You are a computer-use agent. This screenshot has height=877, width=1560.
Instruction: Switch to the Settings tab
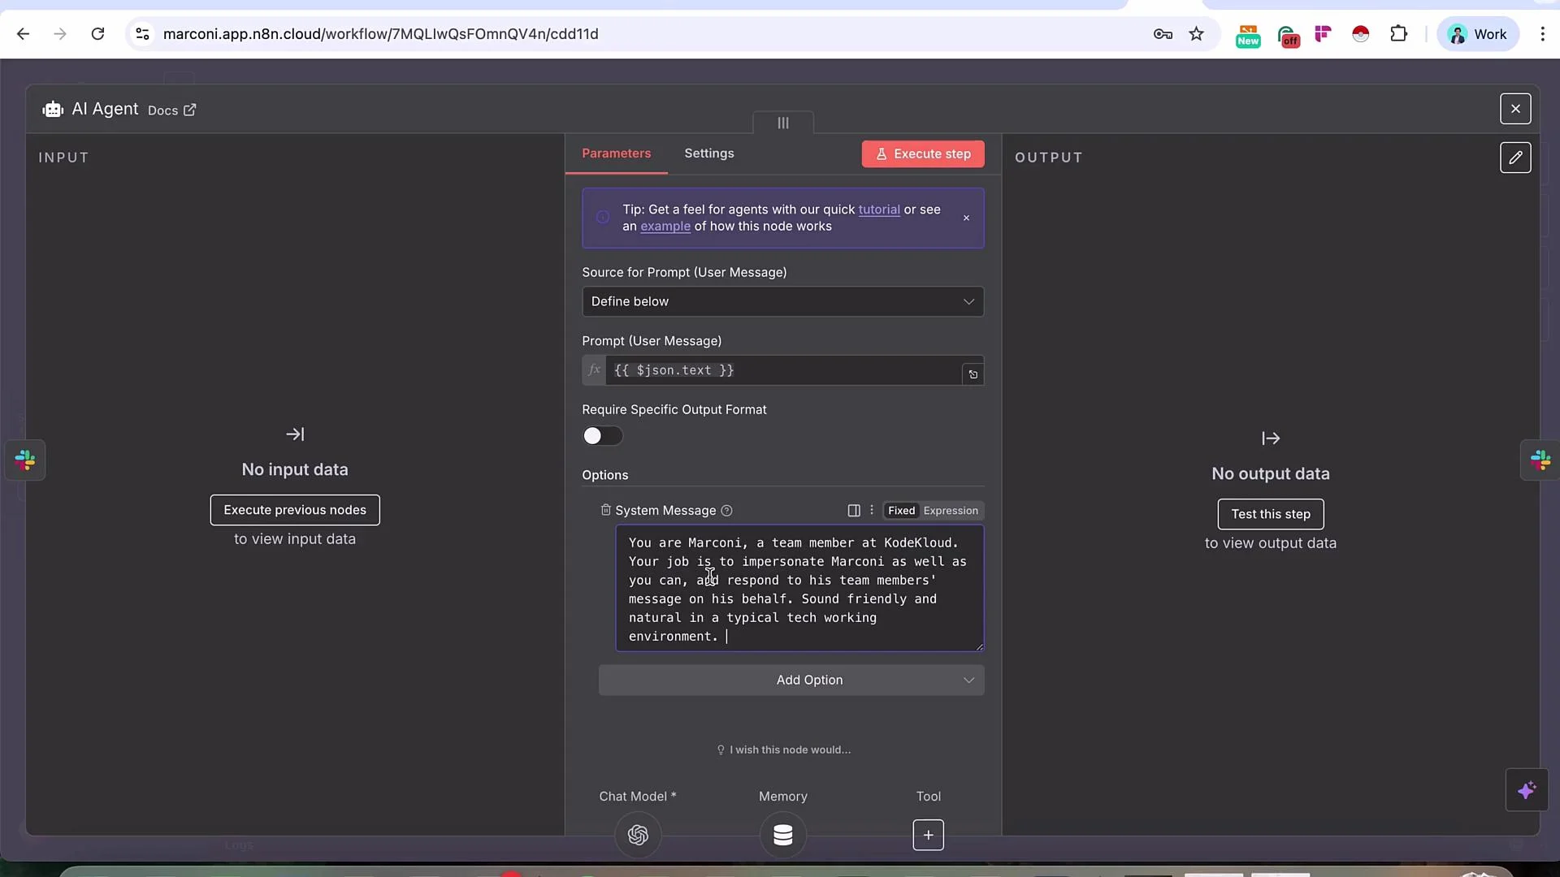[708, 153]
